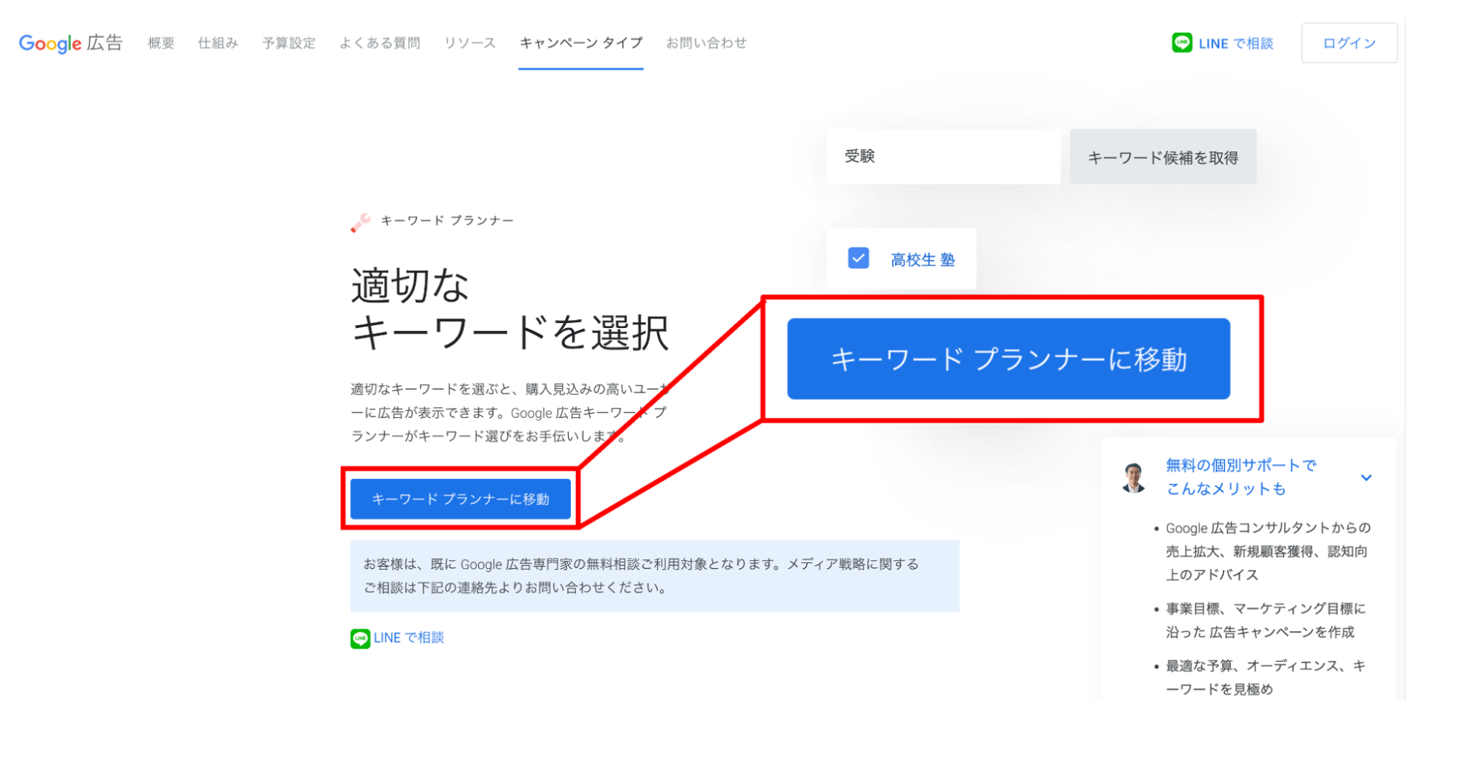Viewport: 1463px width, 760px height.
Task: Collapse the 無料の個別サポート panel chevron
Action: [x=1366, y=477]
